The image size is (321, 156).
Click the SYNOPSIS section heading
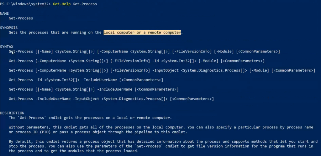[x=9, y=28]
